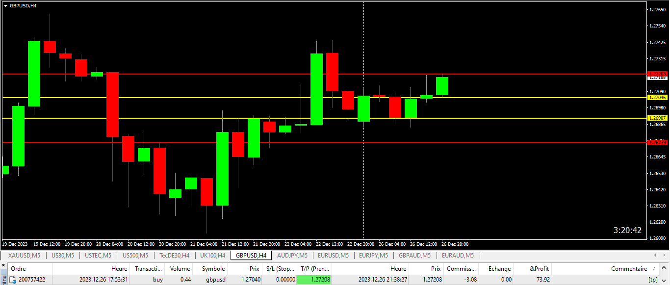Image resolution: width=670 pixels, height=285 pixels.
Task: Switch to the USTEC,M5 chart tab
Action: coord(98,256)
